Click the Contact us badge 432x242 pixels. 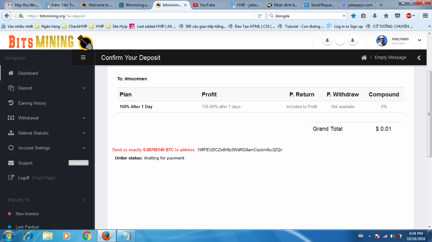(78, 163)
